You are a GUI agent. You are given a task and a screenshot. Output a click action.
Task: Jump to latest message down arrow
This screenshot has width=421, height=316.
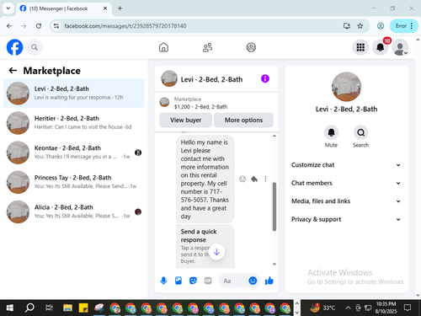click(x=216, y=252)
